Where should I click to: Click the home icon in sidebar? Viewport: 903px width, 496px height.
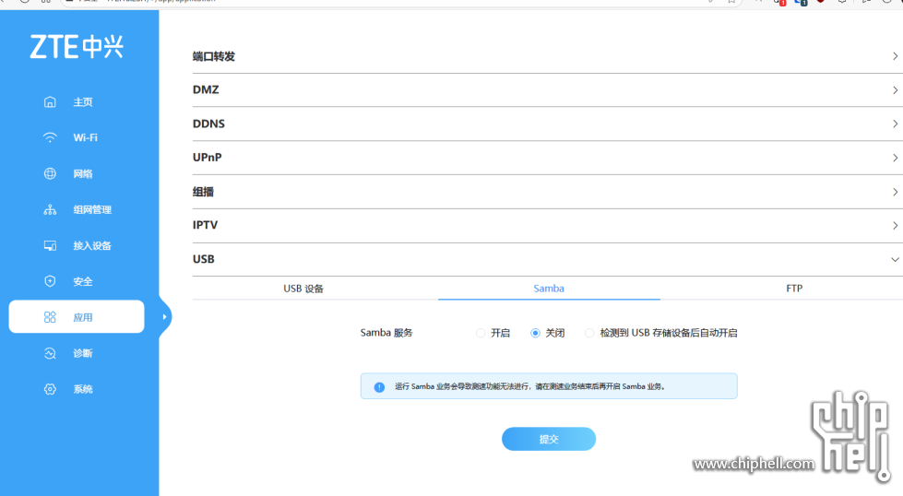(50, 102)
